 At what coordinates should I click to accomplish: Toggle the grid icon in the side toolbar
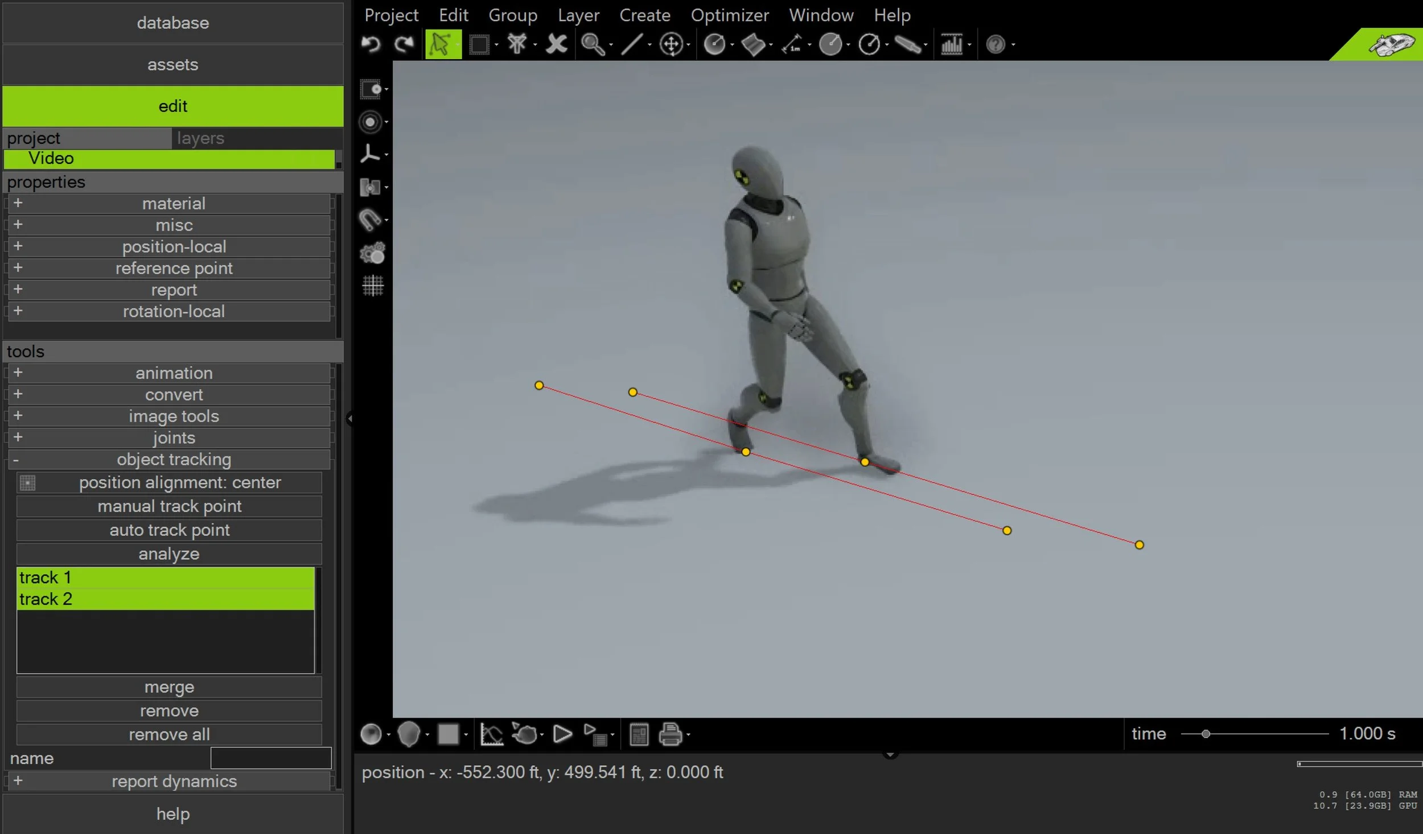[373, 286]
